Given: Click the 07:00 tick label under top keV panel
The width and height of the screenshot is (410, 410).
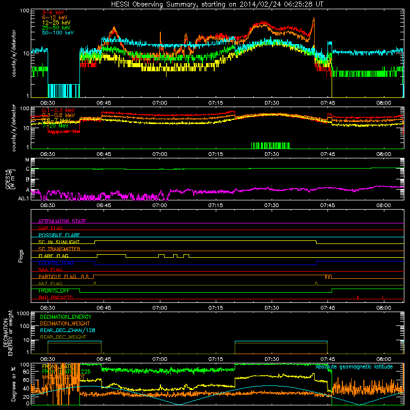Looking at the screenshot, I should coord(160,103).
